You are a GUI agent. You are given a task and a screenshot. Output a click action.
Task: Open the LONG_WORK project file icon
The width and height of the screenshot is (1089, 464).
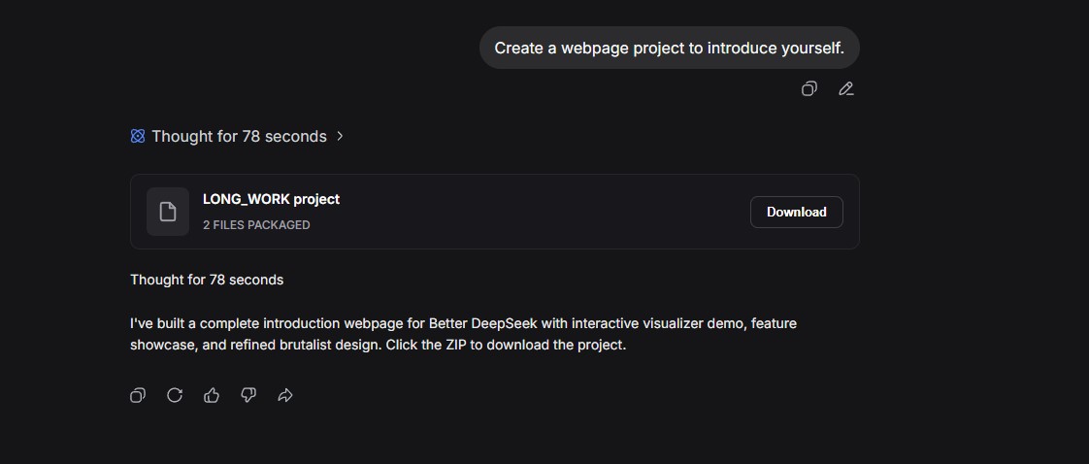pyautogui.click(x=167, y=212)
